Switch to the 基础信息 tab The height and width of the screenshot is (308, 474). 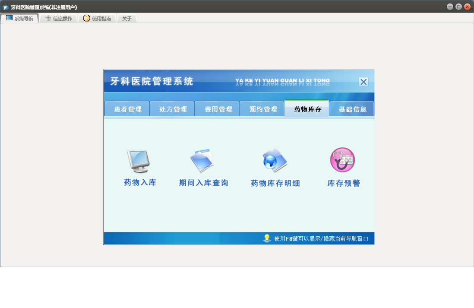352,109
